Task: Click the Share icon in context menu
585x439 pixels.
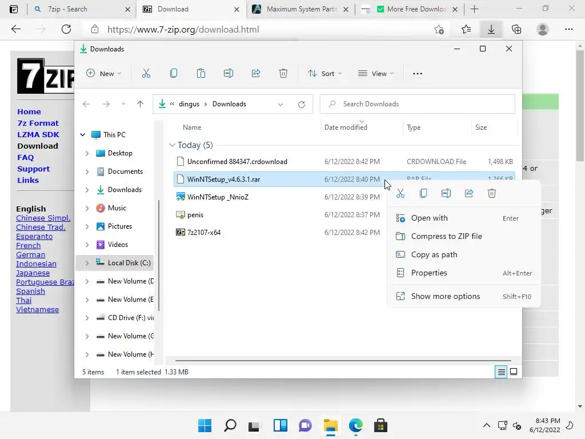Action: pos(469,193)
